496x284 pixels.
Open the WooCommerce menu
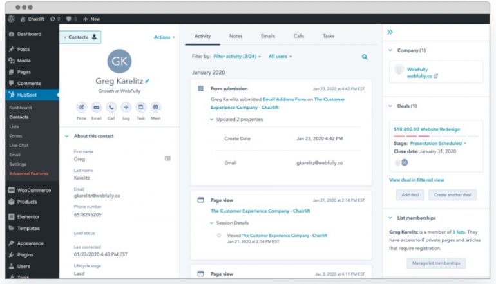click(32, 190)
